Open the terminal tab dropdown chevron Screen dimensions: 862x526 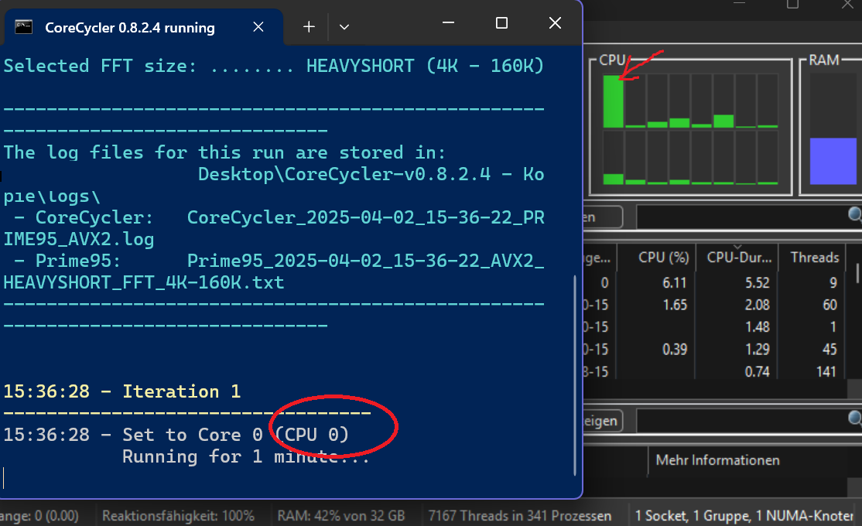pyautogui.click(x=344, y=27)
